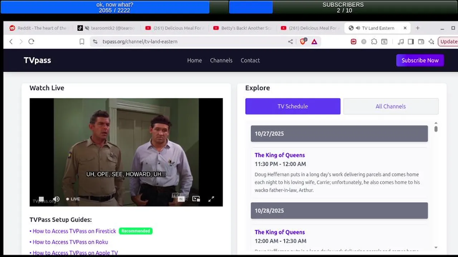Open a new browser tab
The height and width of the screenshot is (257, 458).
point(418,28)
